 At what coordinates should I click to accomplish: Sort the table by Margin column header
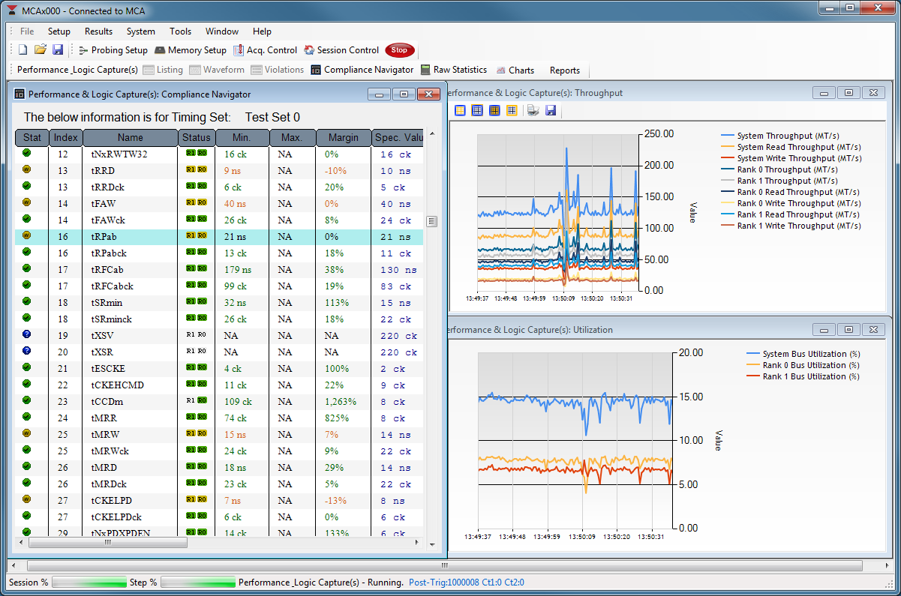(343, 138)
